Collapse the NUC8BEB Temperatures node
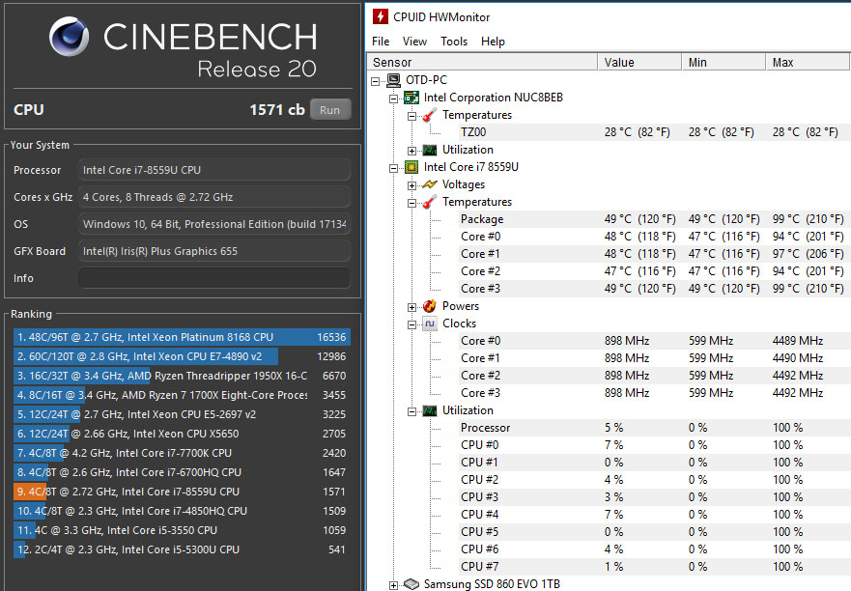This screenshot has width=851, height=591. [411, 116]
